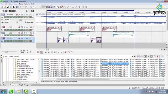This screenshot has width=168, height=94.
Task: Save the project with the disk icon
Action: pos(8,7)
